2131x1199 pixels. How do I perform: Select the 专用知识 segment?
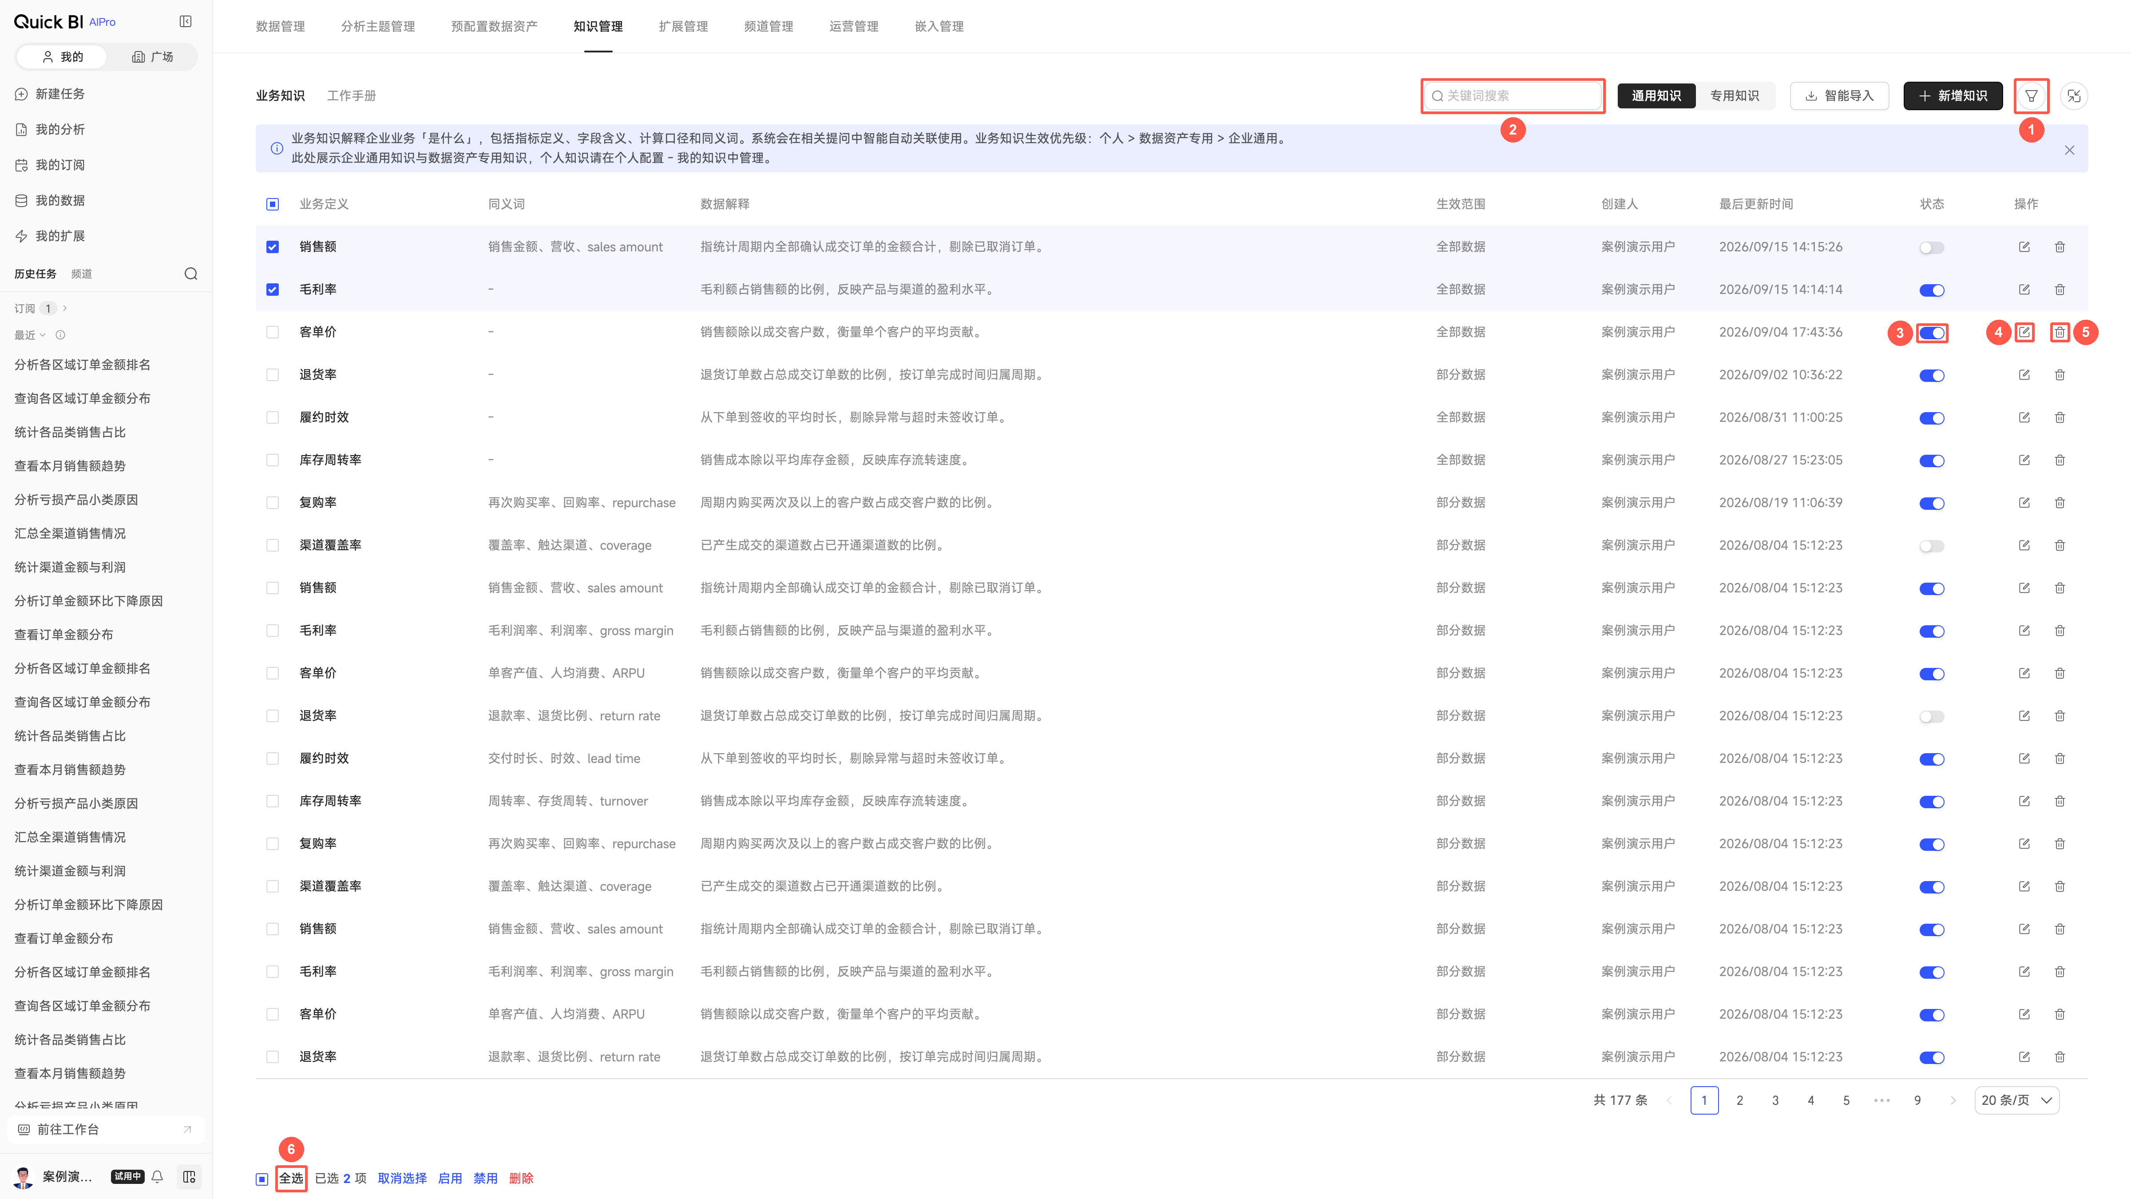(x=1735, y=96)
